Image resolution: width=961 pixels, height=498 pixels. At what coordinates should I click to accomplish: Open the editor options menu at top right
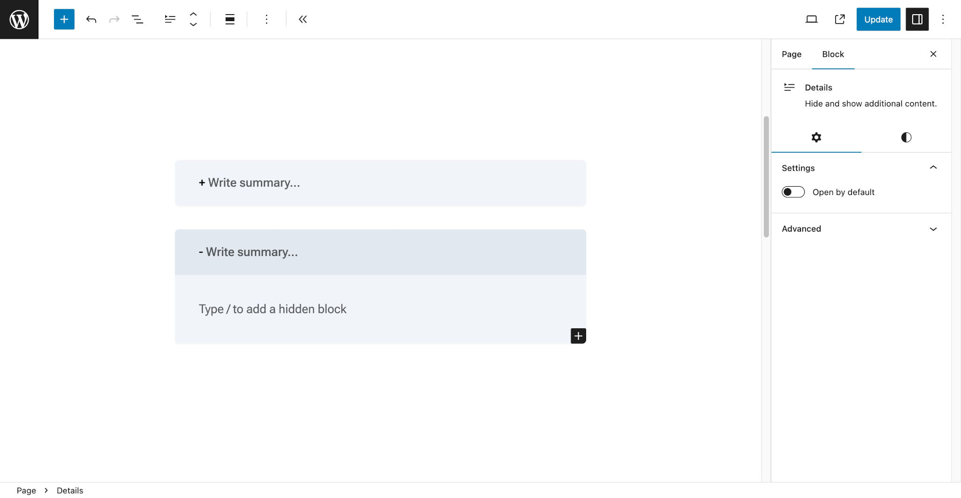pyautogui.click(x=943, y=19)
